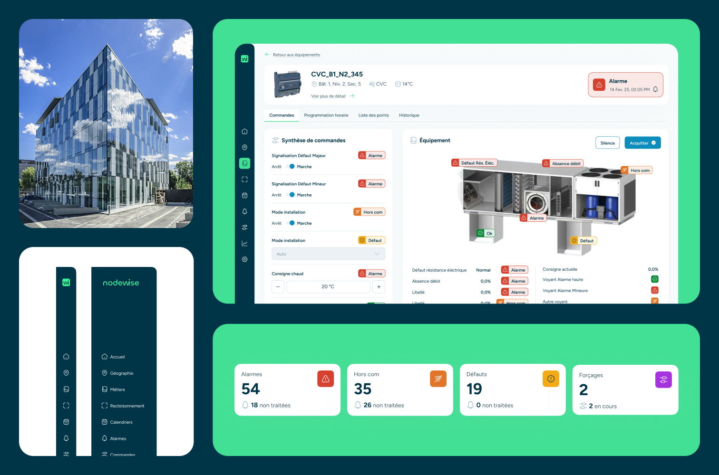The width and height of the screenshot is (719, 475).
Task: Click home icon in collapsed nodewise sidebar mockup
Action: [66, 357]
